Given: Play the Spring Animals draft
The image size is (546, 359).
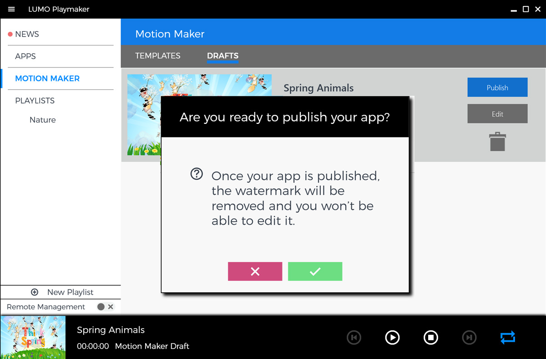Looking at the screenshot, I should pos(392,337).
